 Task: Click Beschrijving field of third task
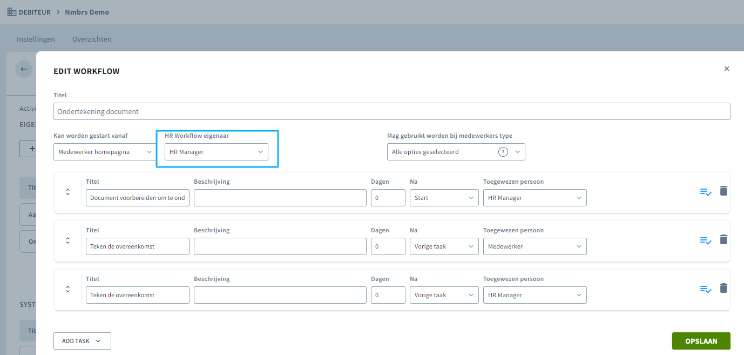[280, 295]
